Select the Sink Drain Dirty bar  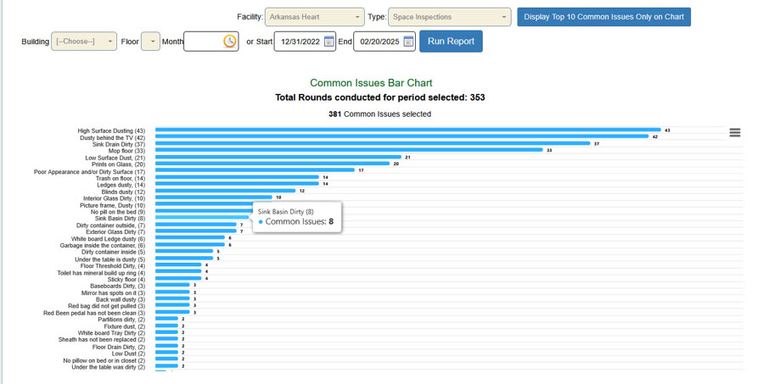tap(372, 143)
